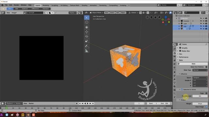Open the Render properties tab icon
Screen dimensions: 209x117
pos(174,53)
